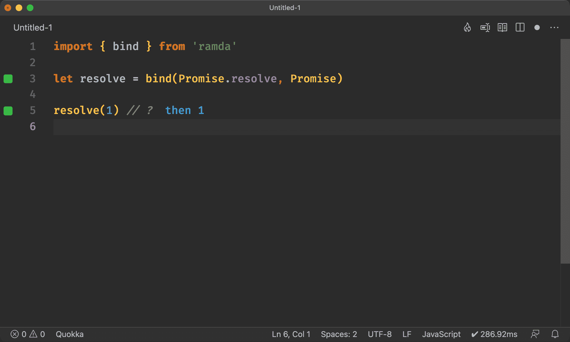Click 'ramda' string on line 1

point(215,46)
